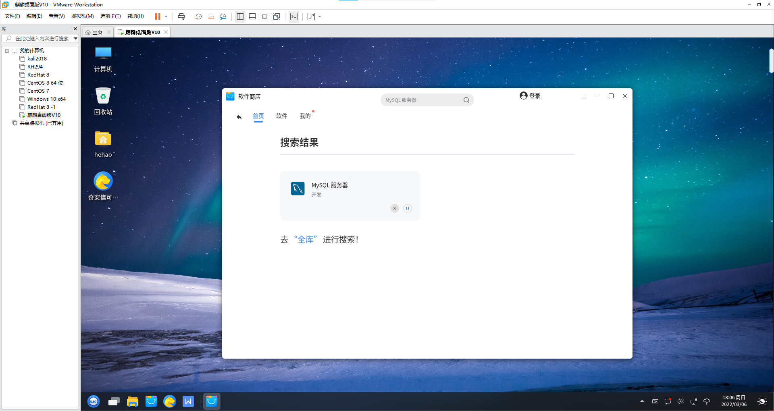The height and width of the screenshot is (411, 774).
Task: Go back with the return arrow
Action: click(239, 117)
